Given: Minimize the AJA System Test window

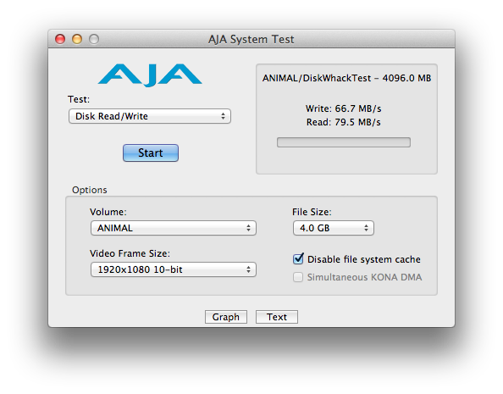Looking at the screenshot, I should (x=77, y=39).
